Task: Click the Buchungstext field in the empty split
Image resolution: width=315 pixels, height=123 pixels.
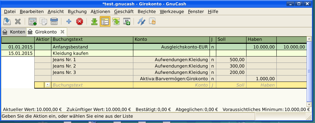Action: click(92, 85)
